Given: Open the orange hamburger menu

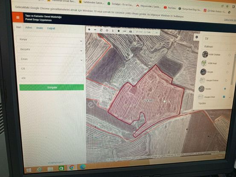Looking at the screenshot, I should point(18,17).
